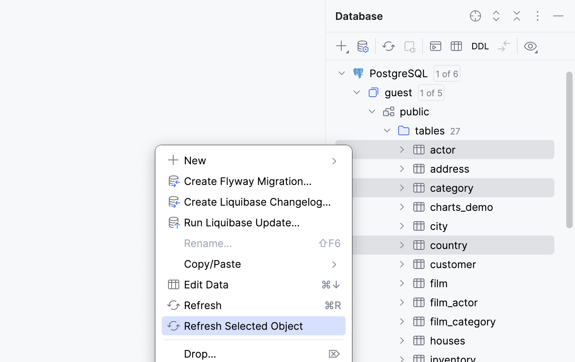The height and width of the screenshot is (362, 575).
Task: Click the More Options kebab icon
Action: click(x=538, y=16)
